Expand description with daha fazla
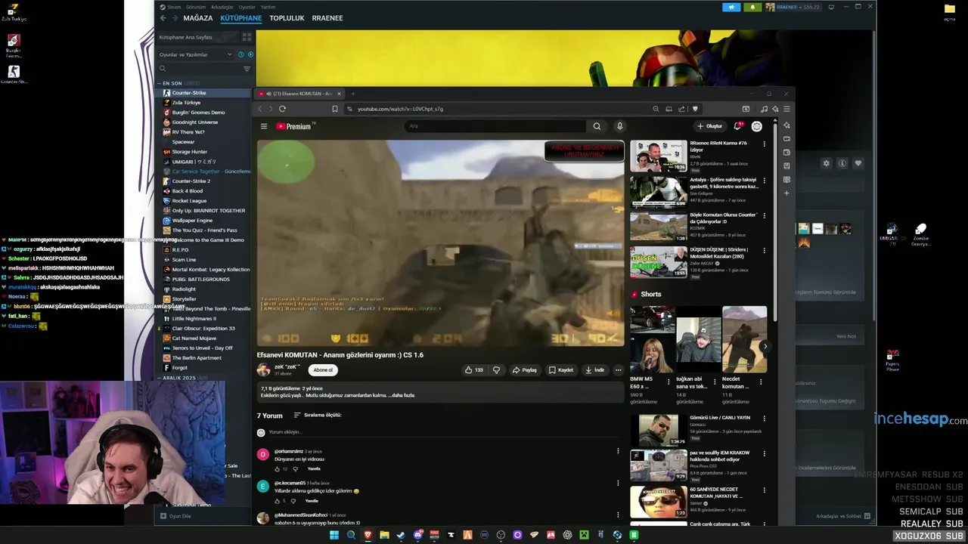Image resolution: width=968 pixels, height=544 pixels. pos(402,395)
